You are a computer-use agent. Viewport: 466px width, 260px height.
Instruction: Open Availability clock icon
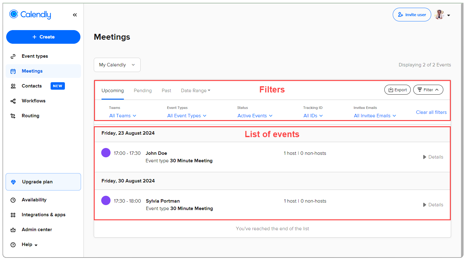pos(13,200)
